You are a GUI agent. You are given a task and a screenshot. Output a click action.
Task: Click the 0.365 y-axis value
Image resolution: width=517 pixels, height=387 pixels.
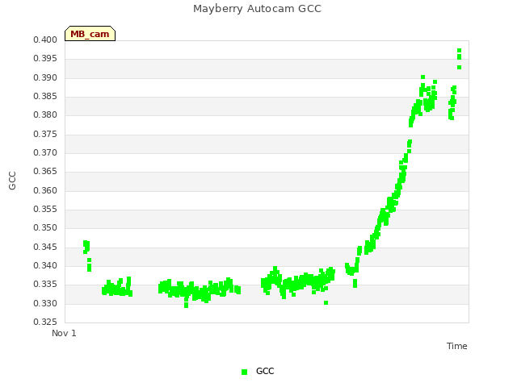coord(45,172)
